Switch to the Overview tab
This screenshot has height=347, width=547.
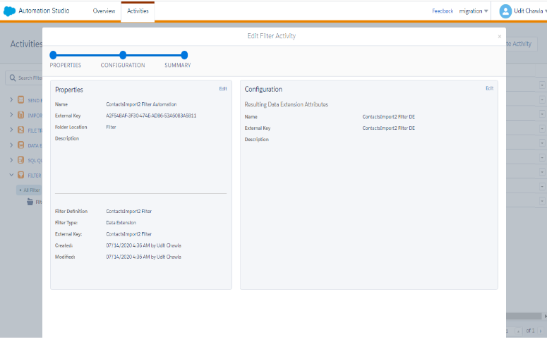pyautogui.click(x=104, y=11)
